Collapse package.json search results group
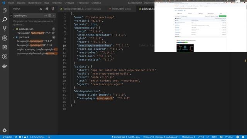The width and height of the screenshot is (247, 139). click(14, 29)
